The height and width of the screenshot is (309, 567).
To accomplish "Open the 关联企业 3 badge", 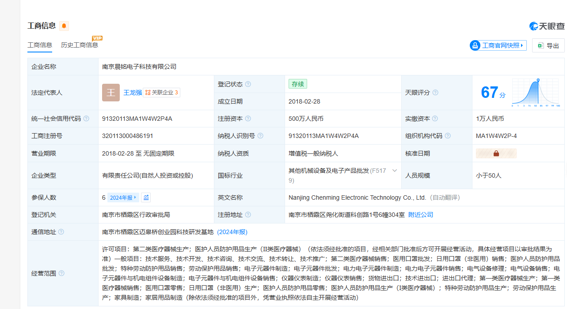I will coord(162,93).
